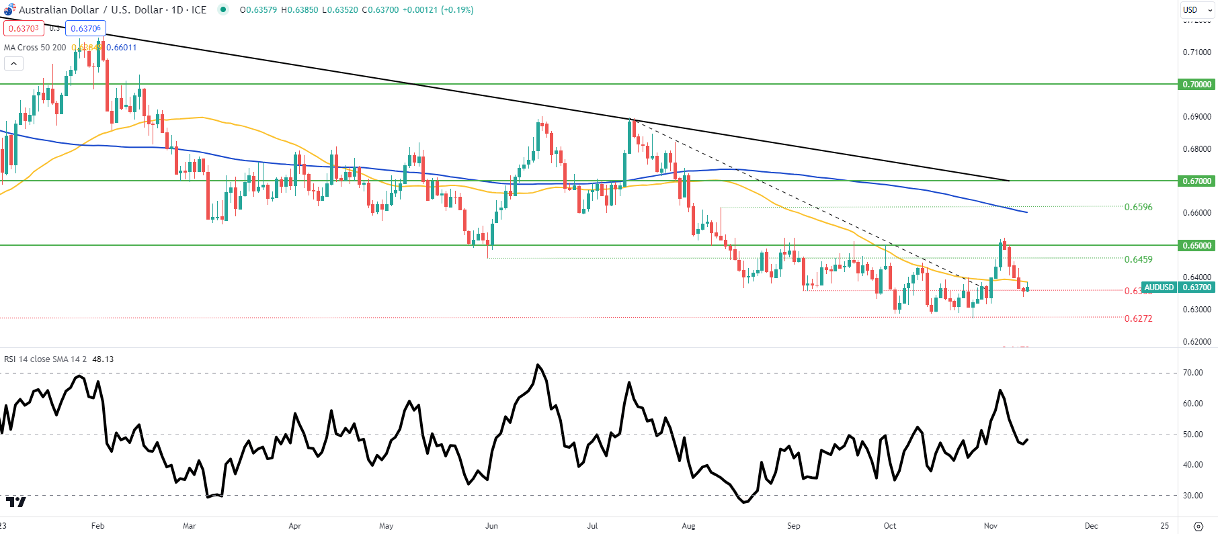This screenshot has width=1218, height=534.
Task: Click the current price 0.63700 label
Action: coord(1197,287)
